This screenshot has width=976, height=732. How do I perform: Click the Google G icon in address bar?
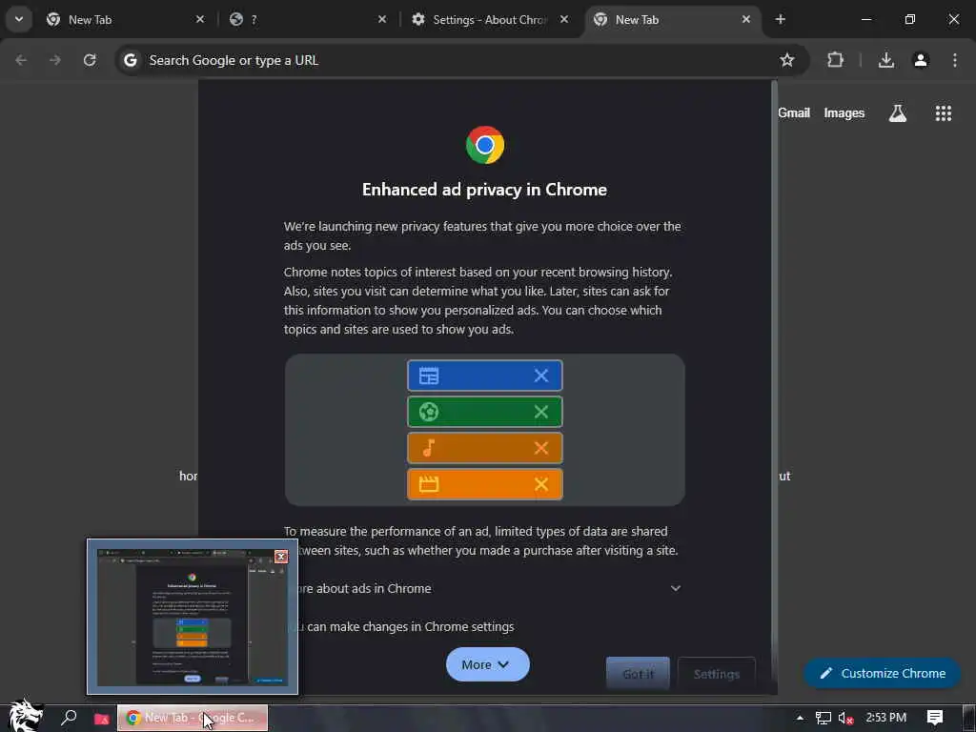(130, 60)
